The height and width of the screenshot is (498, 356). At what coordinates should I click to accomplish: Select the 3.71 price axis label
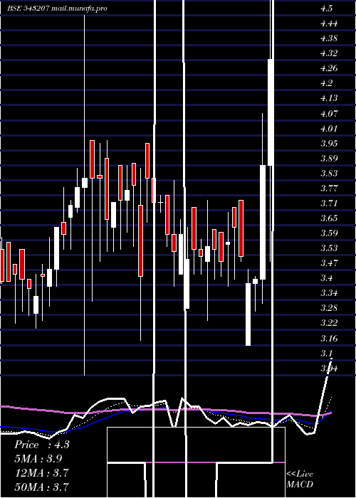pyautogui.click(x=329, y=203)
